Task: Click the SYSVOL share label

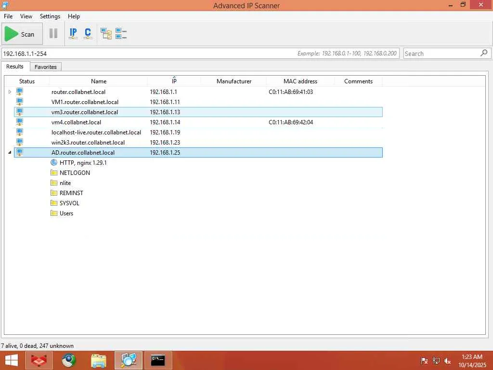Action: [x=69, y=203]
